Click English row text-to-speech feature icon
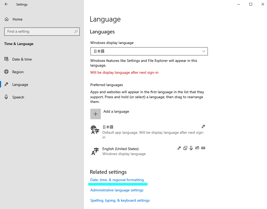Screen dimensions: 267x209 click(185, 148)
